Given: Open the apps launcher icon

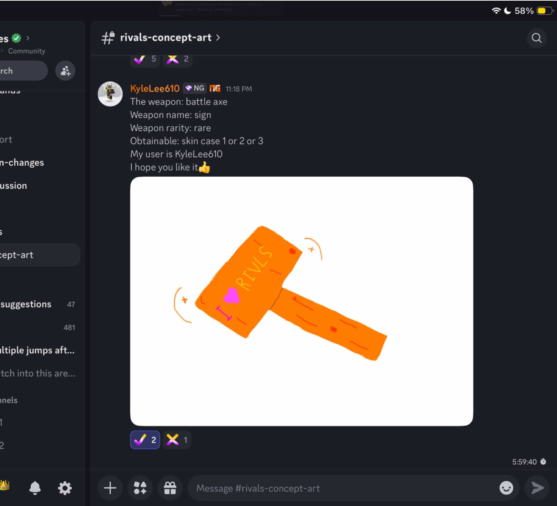Looking at the screenshot, I should [x=140, y=488].
